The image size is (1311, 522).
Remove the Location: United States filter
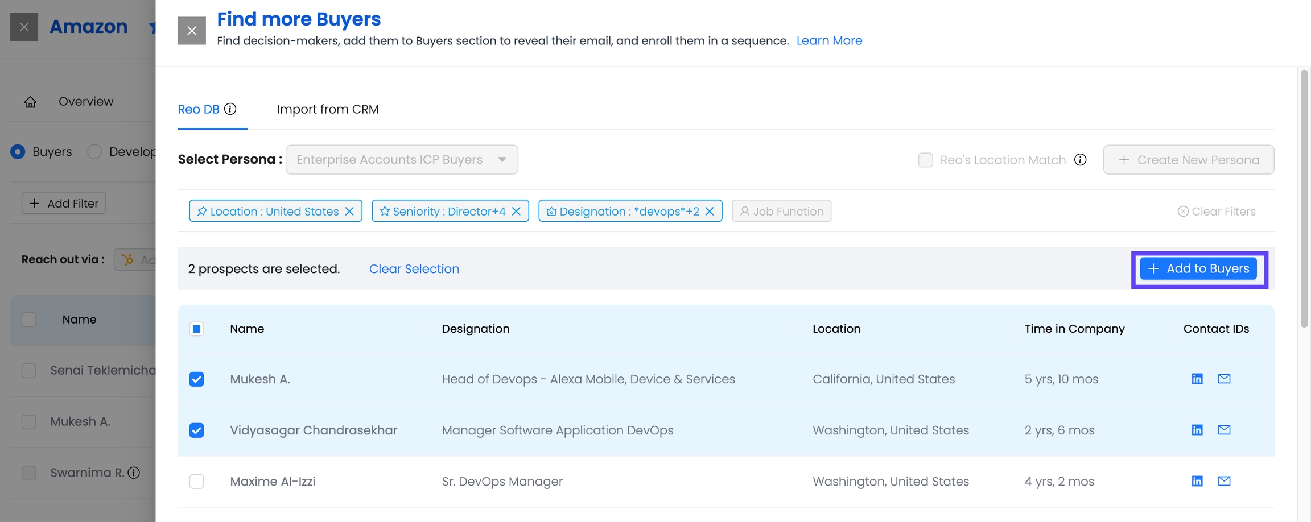[x=349, y=211]
